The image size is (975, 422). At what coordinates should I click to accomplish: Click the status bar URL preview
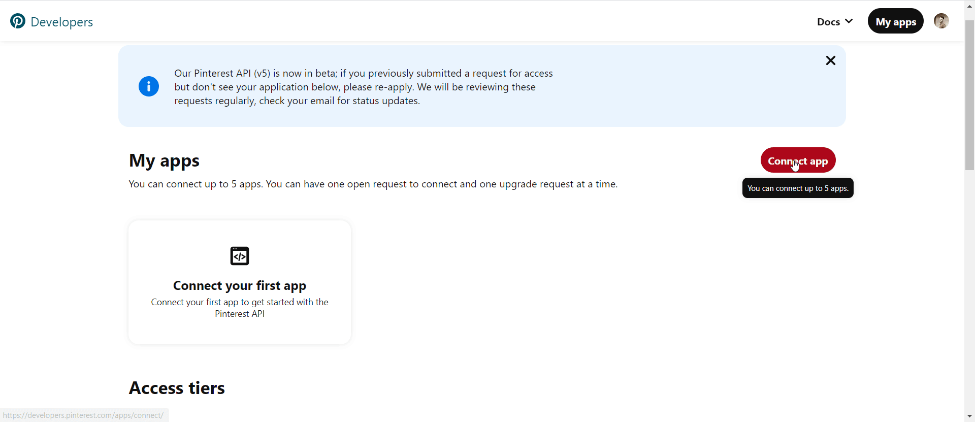[84, 415]
